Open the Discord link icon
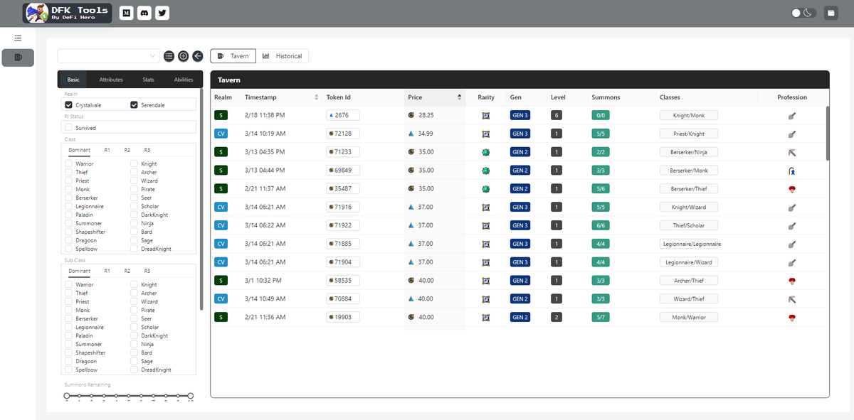 pyautogui.click(x=144, y=13)
